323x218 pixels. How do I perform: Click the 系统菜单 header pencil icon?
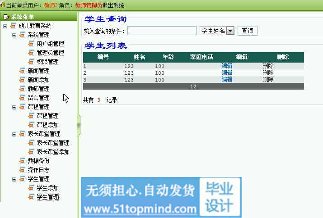click(6, 17)
